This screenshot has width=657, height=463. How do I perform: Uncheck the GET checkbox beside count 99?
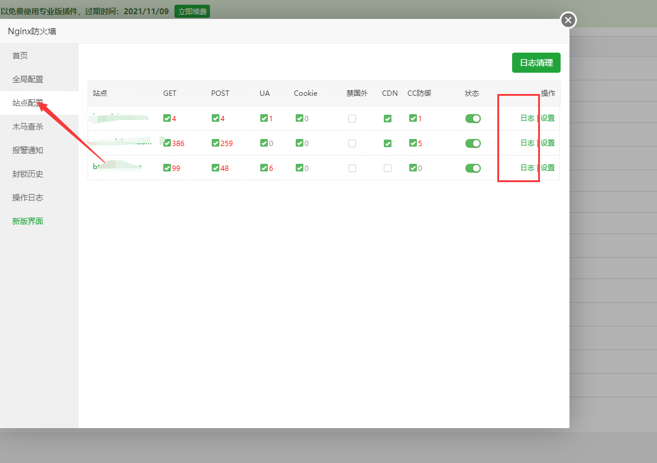(x=167, y=168)
